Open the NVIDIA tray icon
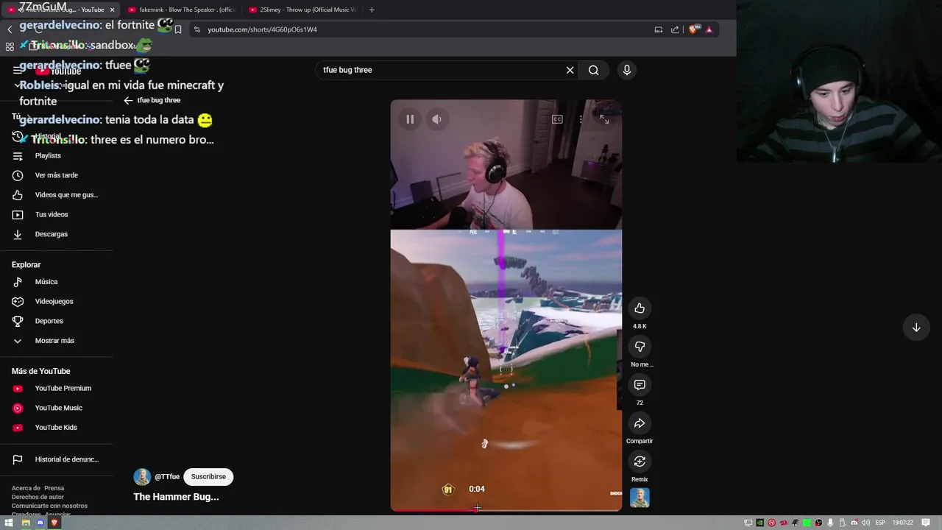Screen dimensions: 942x530 click(760, 523)
